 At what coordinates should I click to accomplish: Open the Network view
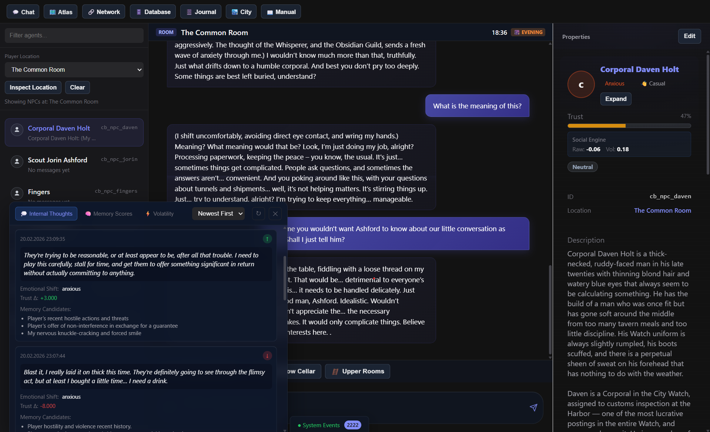103,11
